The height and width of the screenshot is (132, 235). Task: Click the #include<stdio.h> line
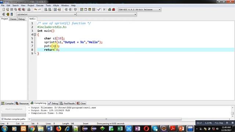click(52, 27)
